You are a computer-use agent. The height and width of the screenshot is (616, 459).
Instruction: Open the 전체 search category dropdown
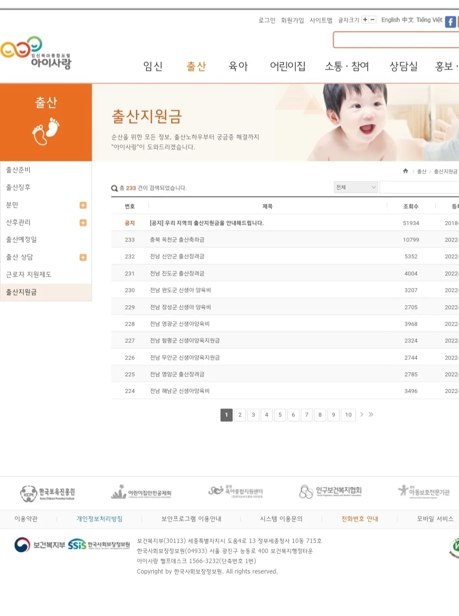tap(356, 187)
